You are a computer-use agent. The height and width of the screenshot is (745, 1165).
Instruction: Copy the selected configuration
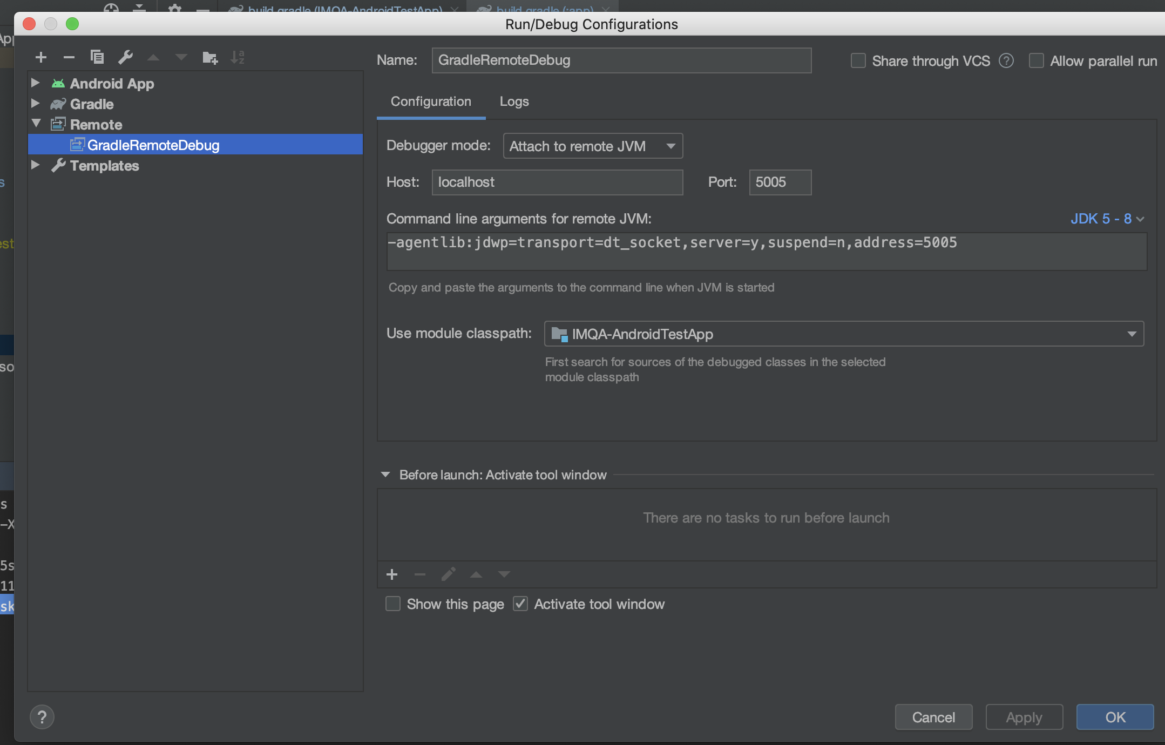pos(97,57)
